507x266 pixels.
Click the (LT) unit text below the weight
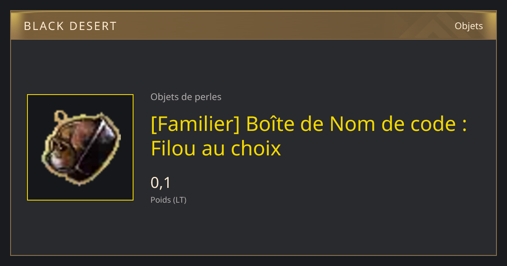click(180, 200)
